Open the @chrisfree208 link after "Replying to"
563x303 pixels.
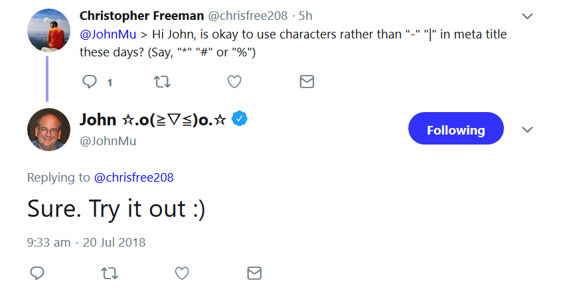[134, 177]
